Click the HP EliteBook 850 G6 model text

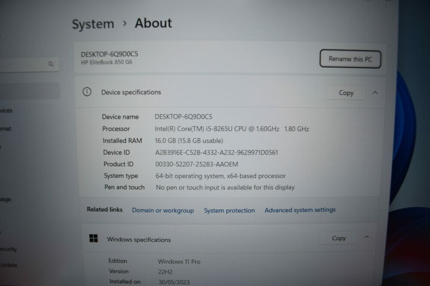[x=106, y=62]
